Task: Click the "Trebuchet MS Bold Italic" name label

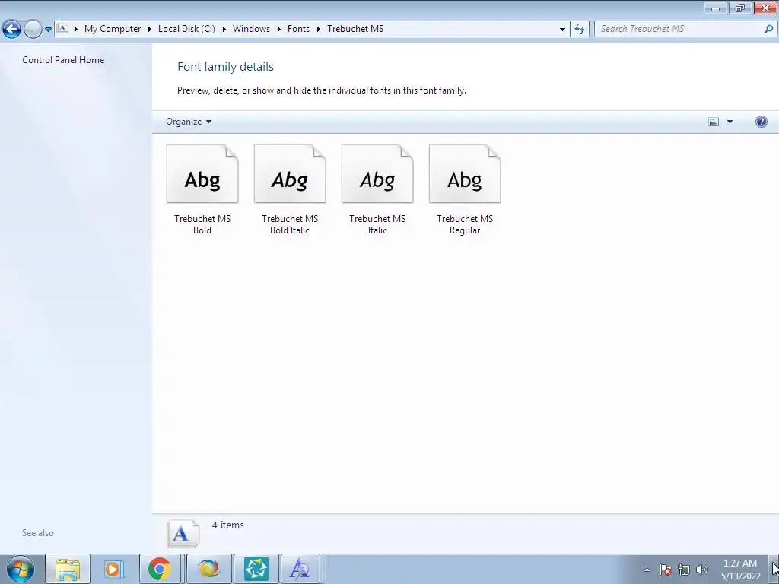Action: (x=290, y=224)
